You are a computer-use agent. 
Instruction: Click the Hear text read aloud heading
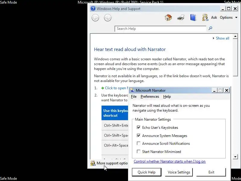tap(130, 49)
